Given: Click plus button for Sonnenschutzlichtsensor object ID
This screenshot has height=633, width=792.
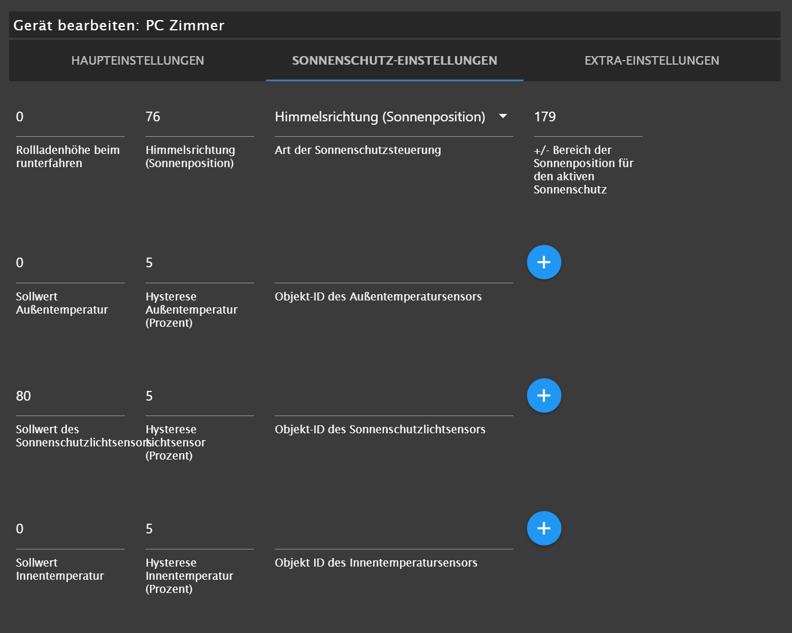Looking at the screenshot, I should (544, 395).
